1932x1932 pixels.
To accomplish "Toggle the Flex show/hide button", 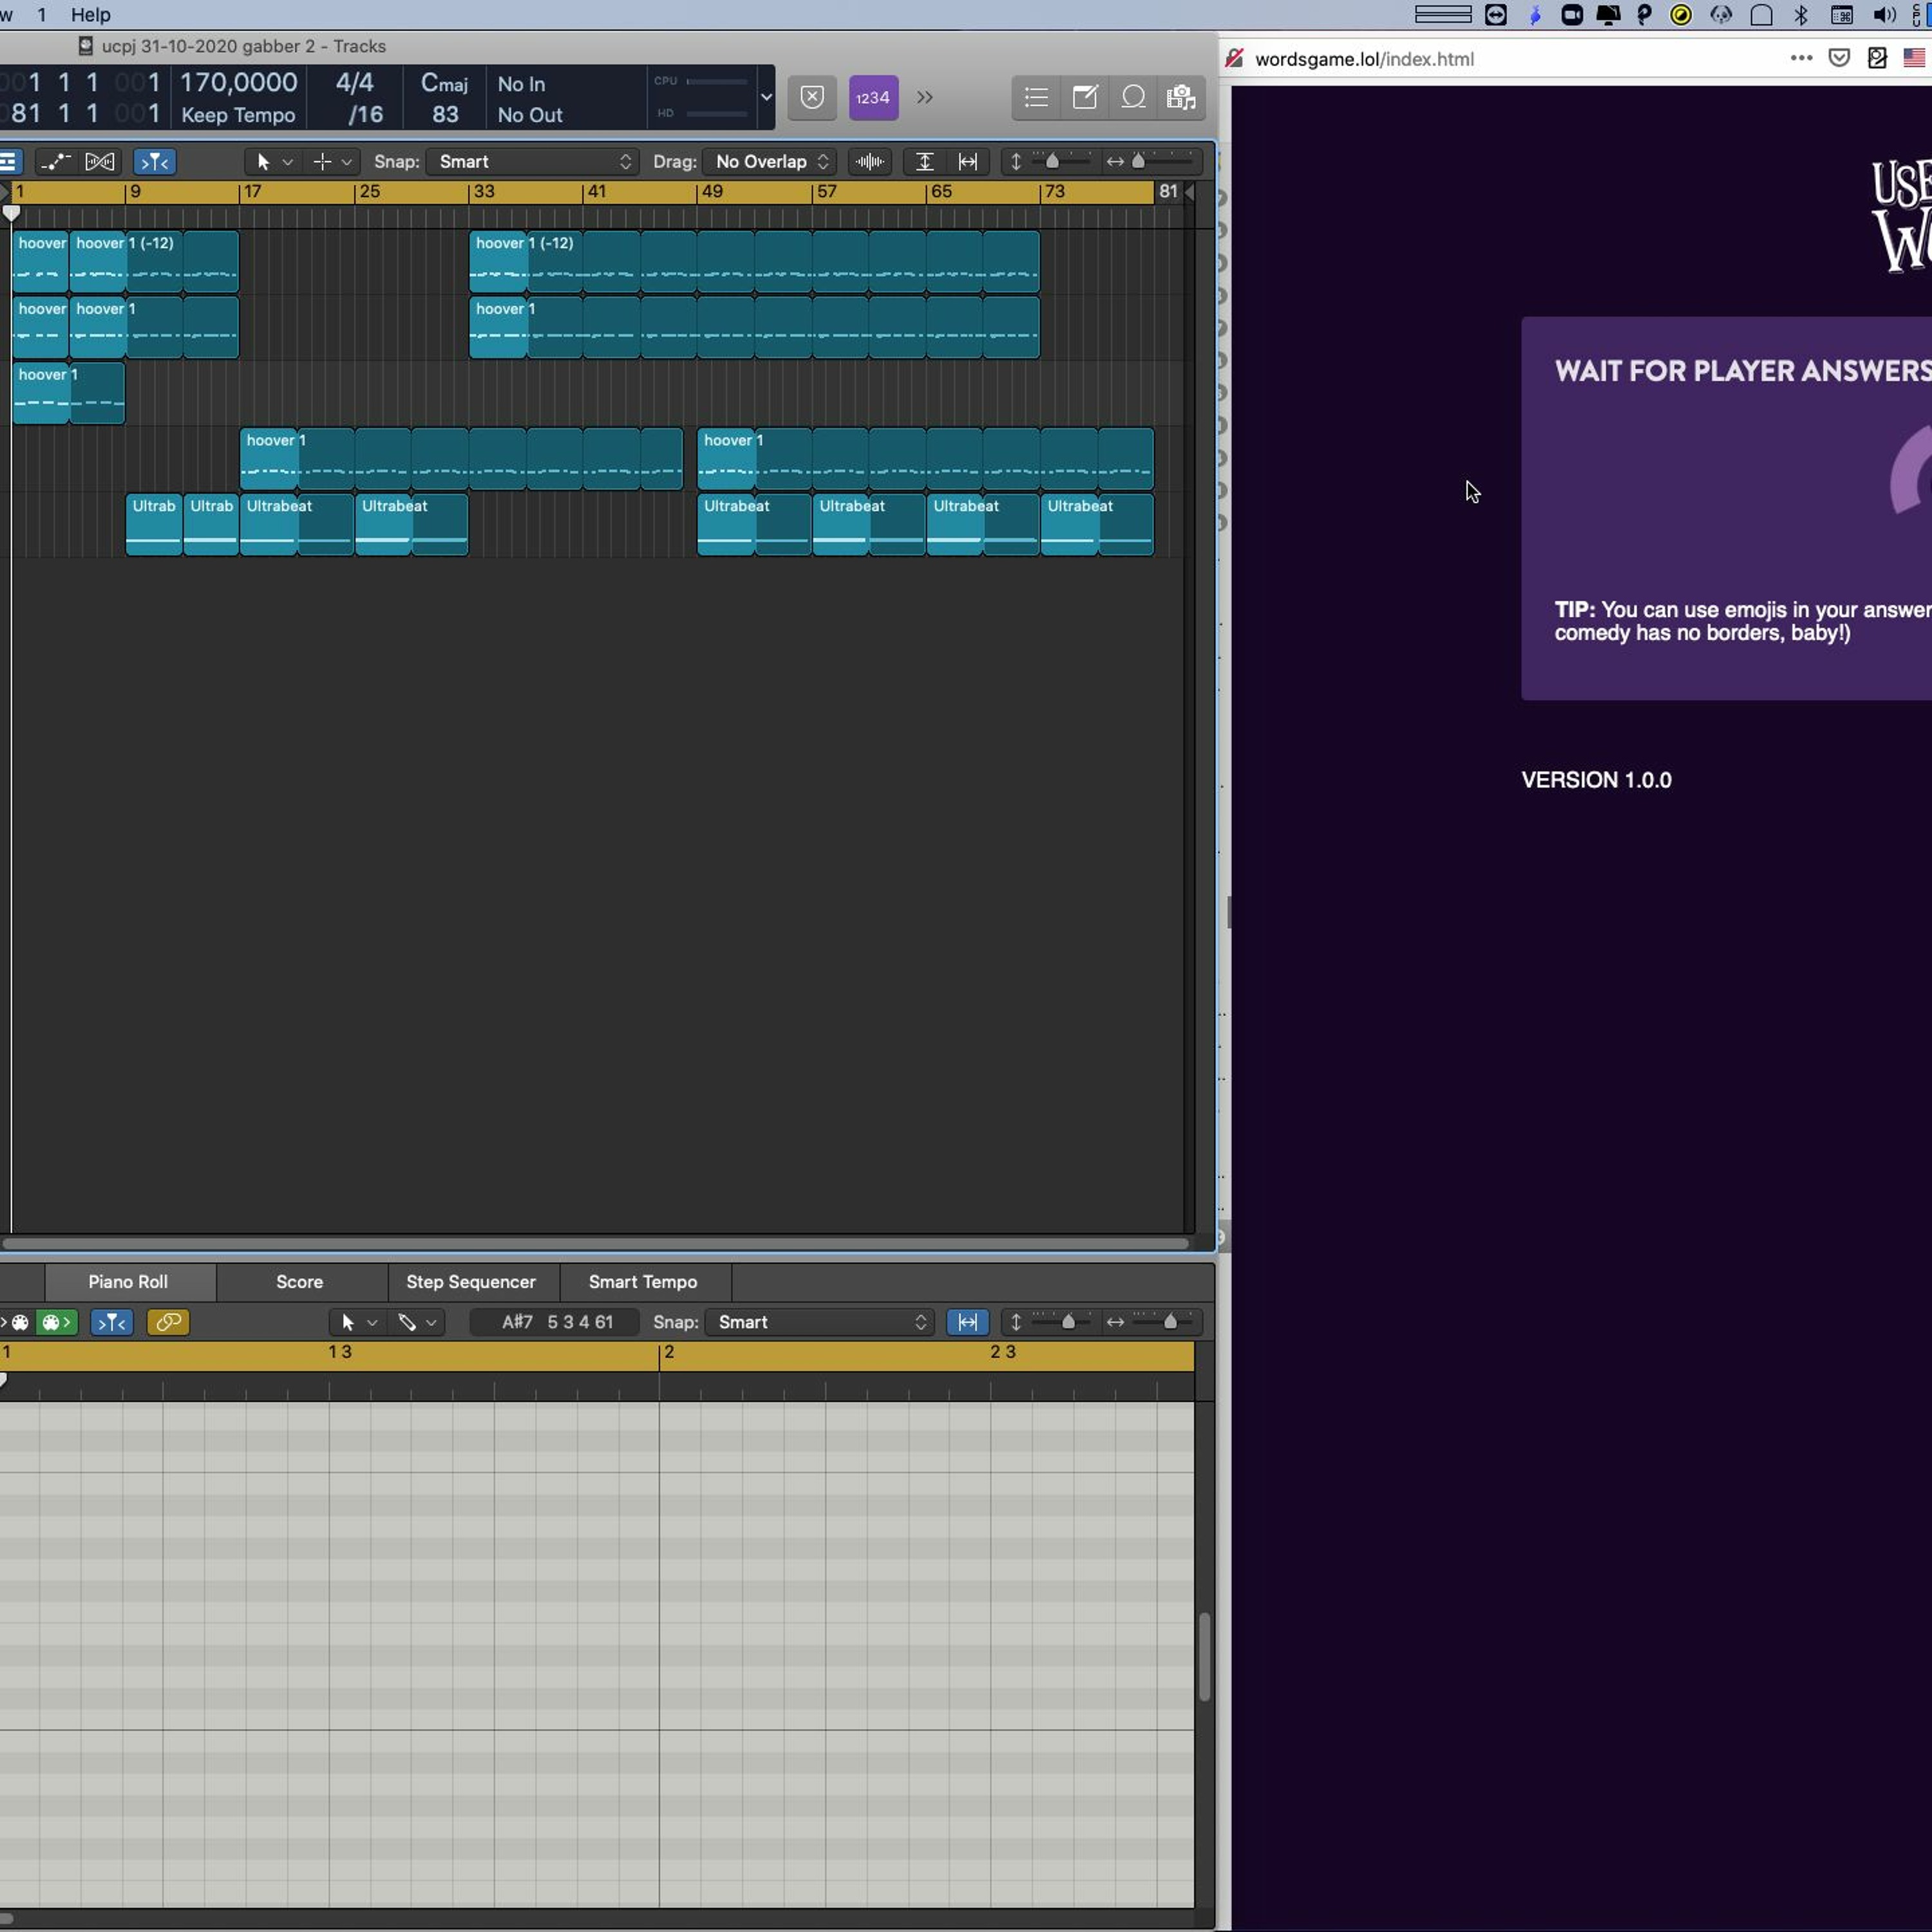I will pyautogui.click(x=100, y=161).
